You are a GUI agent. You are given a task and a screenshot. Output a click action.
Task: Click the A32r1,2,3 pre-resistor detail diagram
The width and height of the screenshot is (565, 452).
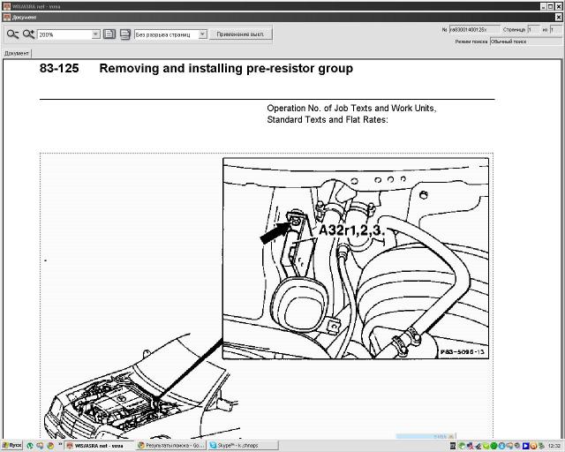coord(355,259)
